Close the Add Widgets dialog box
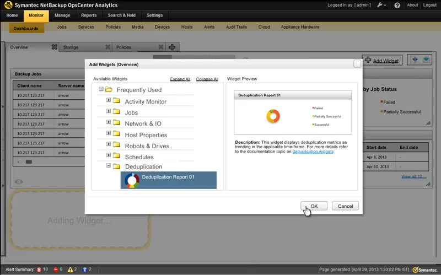Image resolution: width=441 pixels, height=275 pixels. 357,64
